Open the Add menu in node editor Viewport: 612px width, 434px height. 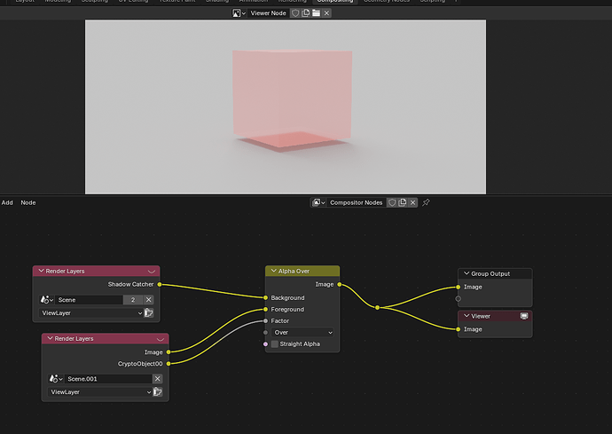tap(7, 202)
